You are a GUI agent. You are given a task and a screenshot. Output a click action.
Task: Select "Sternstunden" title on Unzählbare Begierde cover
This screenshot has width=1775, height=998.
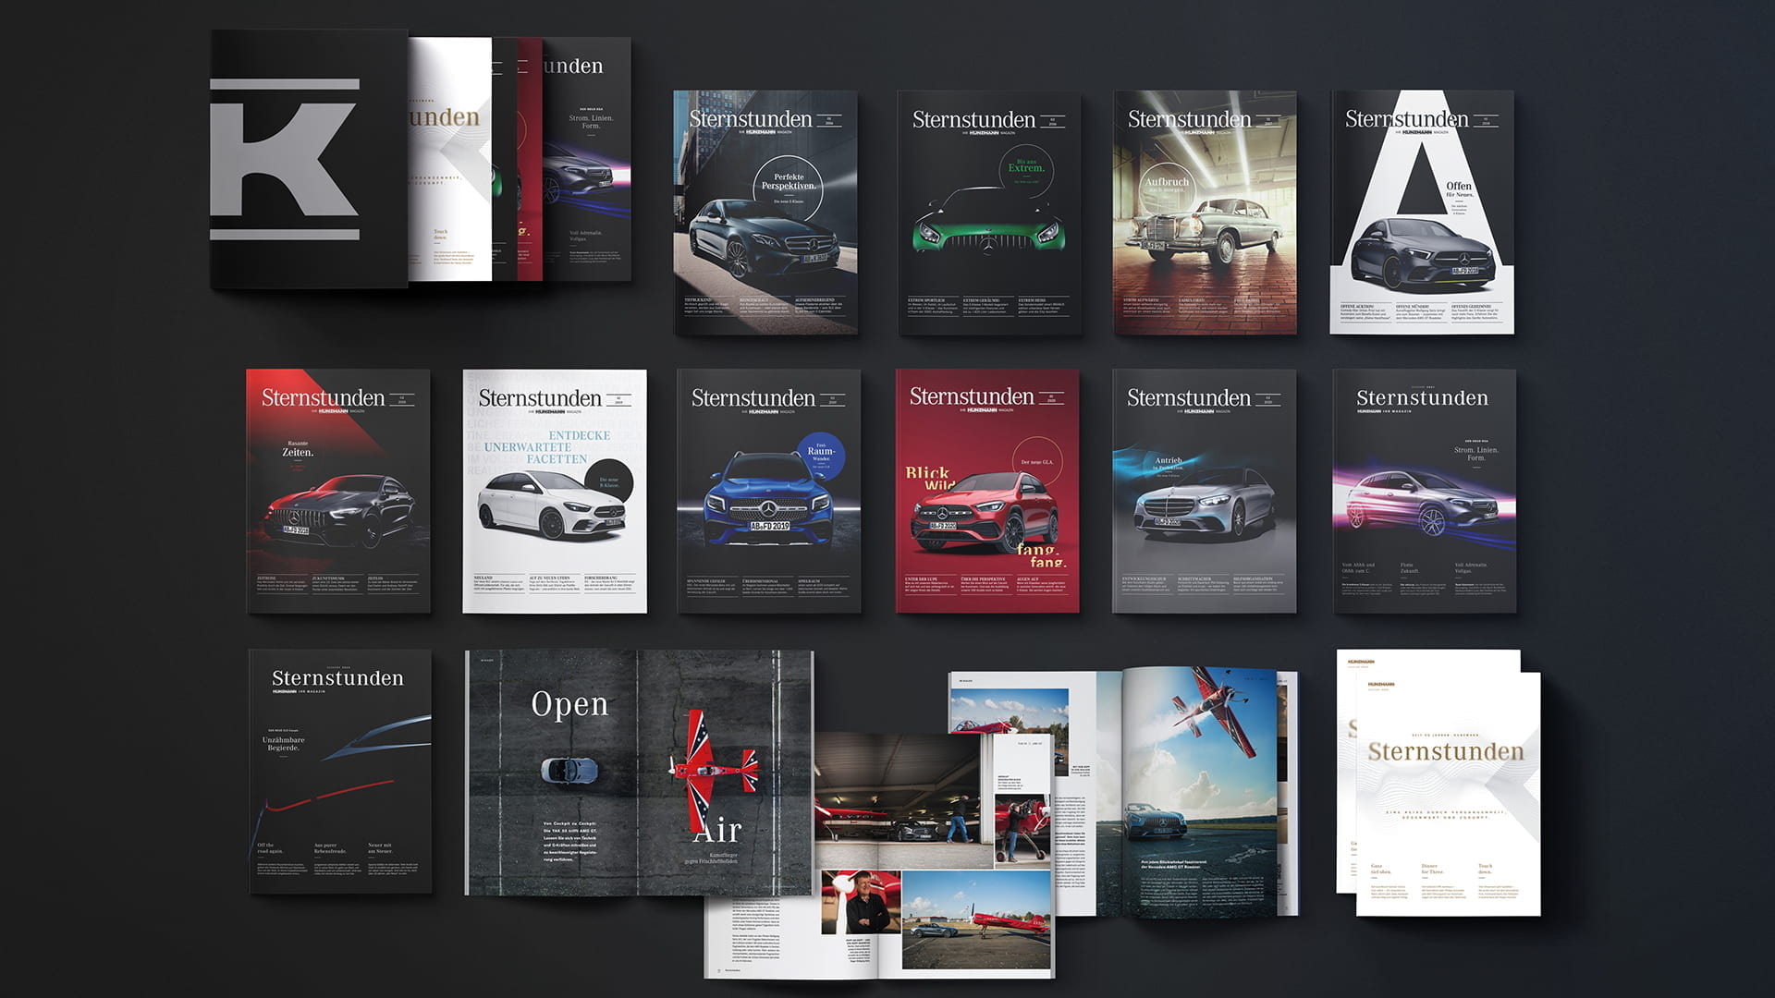[337, 678]
